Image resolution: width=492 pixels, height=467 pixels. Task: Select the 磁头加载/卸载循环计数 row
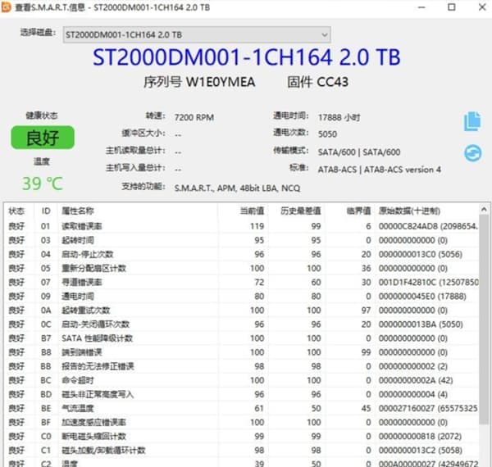(x=104, y=450)
